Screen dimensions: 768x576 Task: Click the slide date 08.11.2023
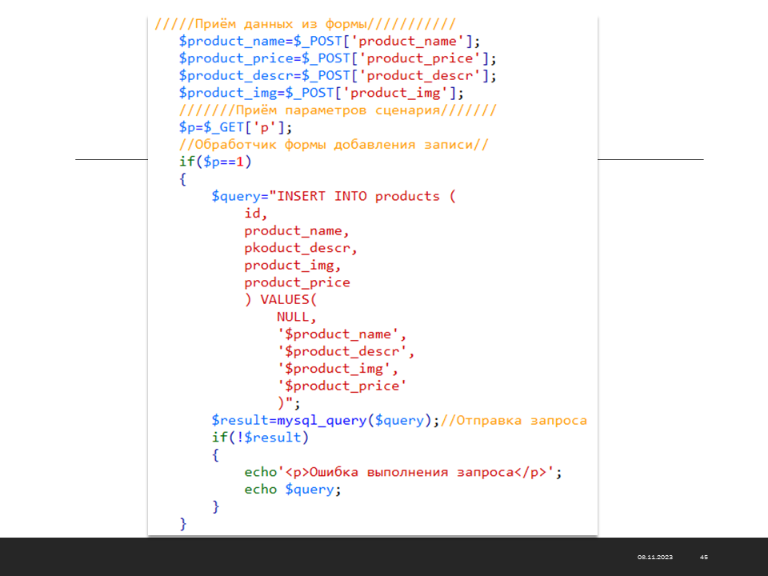[655, 558]
